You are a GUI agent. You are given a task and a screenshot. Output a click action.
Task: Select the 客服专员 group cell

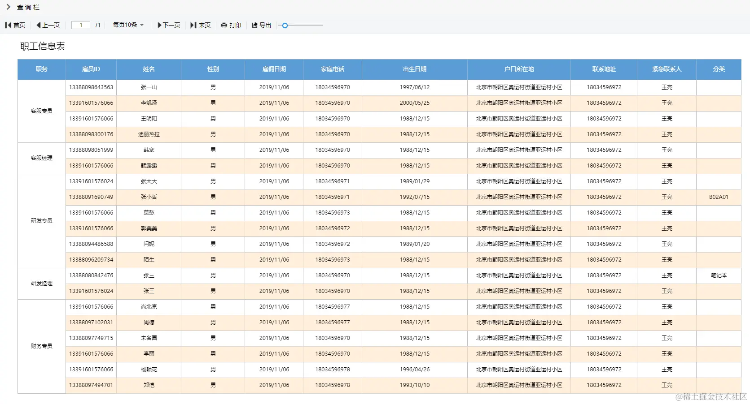click(x=42, y=111)
